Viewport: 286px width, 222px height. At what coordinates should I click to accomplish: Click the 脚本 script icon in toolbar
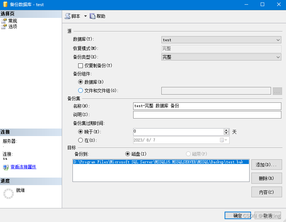(67, 16)
